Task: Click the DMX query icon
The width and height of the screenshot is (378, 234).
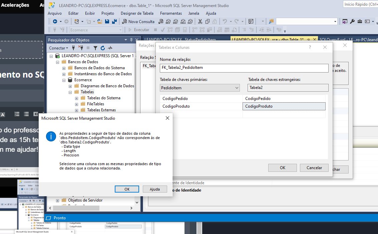Action: click(175, 21)
